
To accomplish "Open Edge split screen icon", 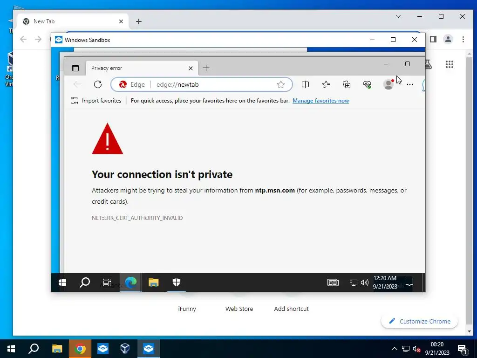I will (x=305, y=84).
